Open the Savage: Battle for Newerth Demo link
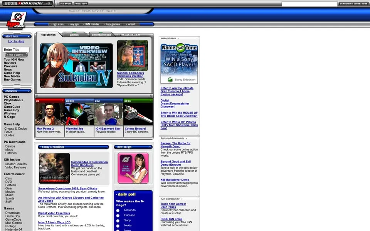The image size is (370, 231). coord(175,145)
